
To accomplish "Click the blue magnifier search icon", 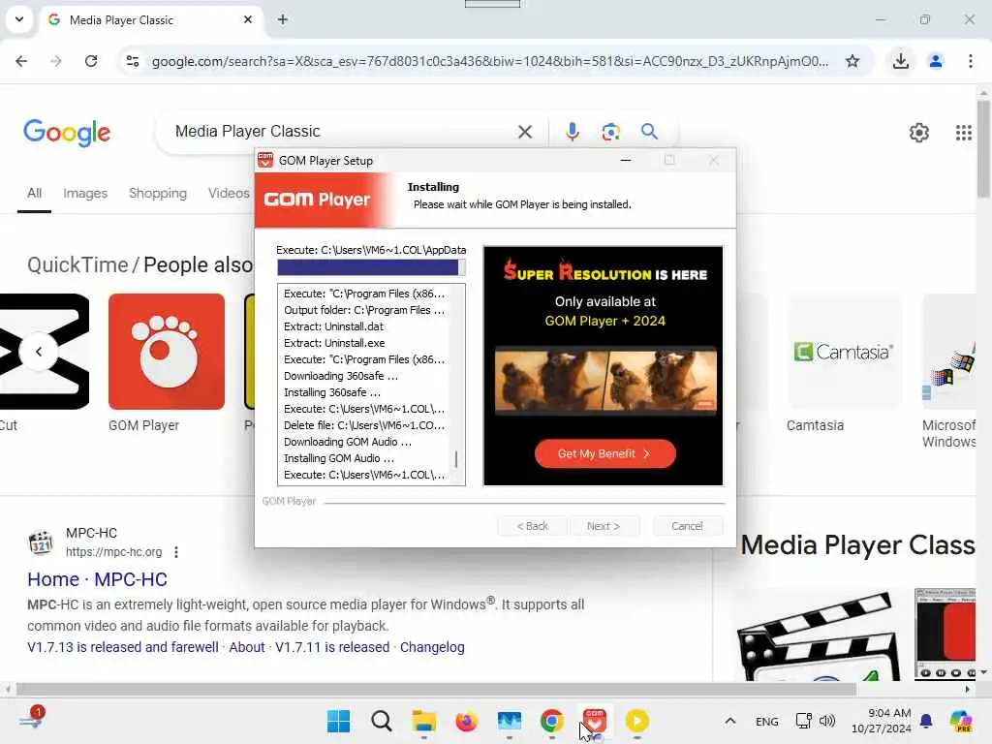I will (x=650, y=132).
